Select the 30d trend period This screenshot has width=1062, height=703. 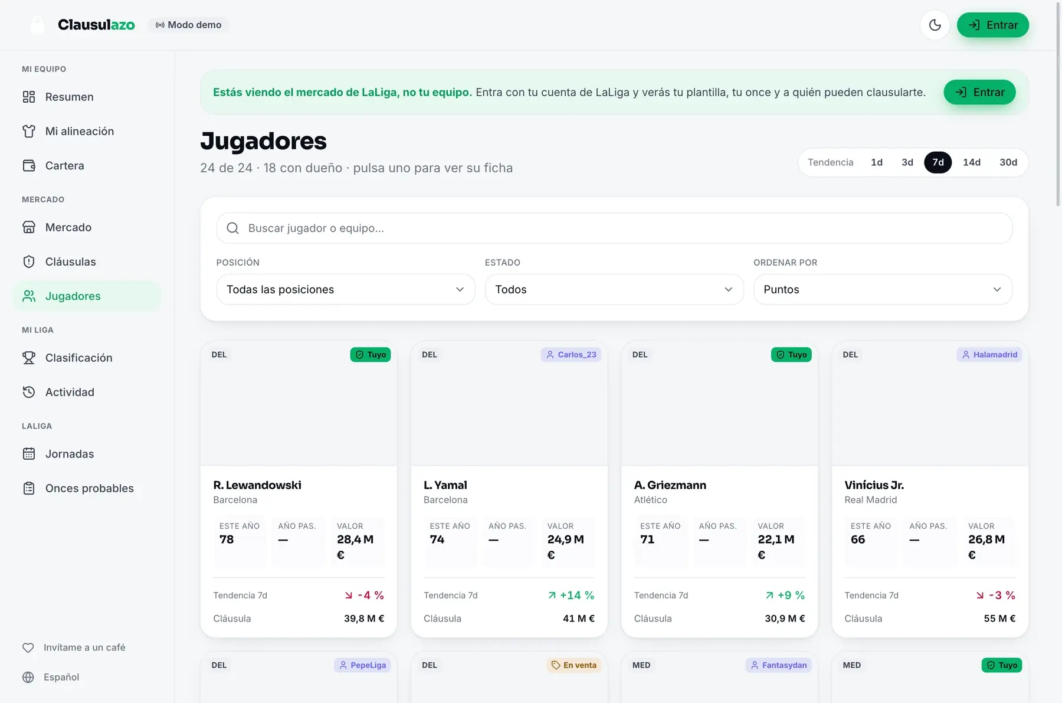(x=1008, y=162)
